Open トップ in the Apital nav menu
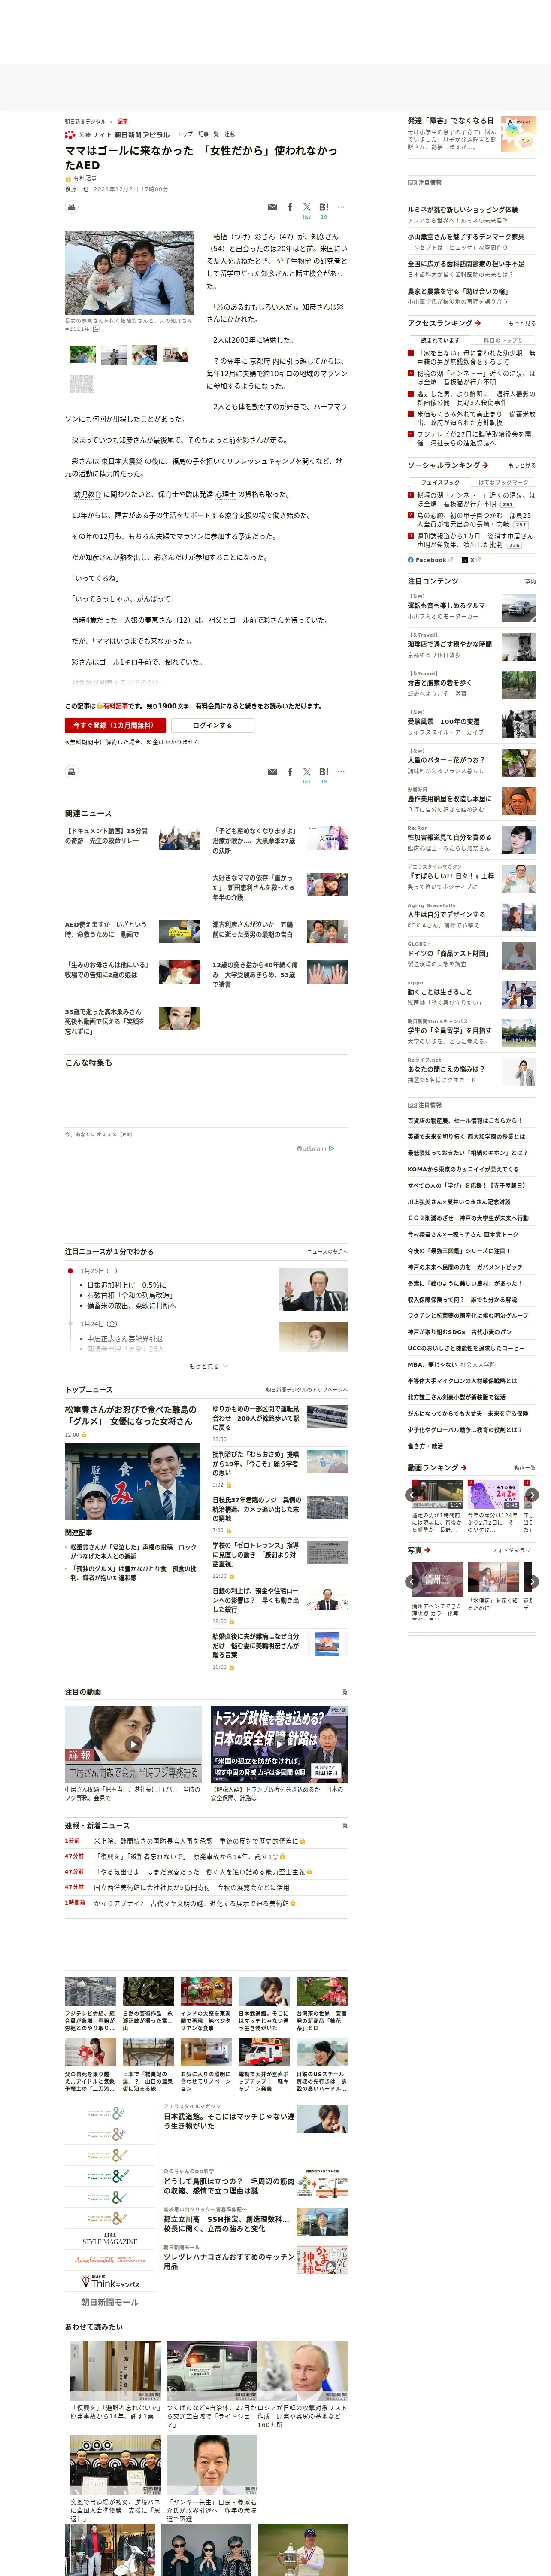The height and width of the screenshot is (2576, 551). [185, 134]
